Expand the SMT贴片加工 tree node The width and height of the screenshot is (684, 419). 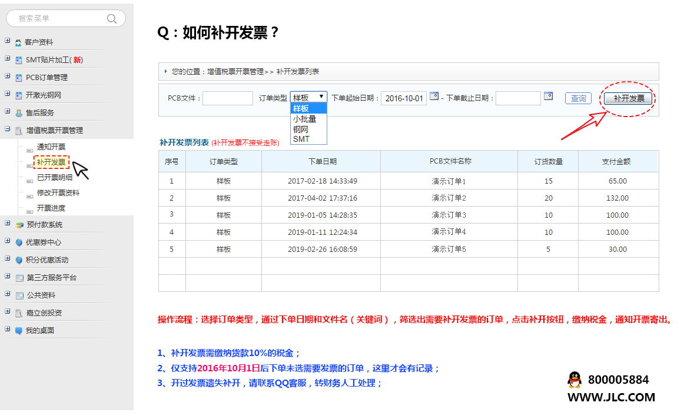[x=7, y=59]
